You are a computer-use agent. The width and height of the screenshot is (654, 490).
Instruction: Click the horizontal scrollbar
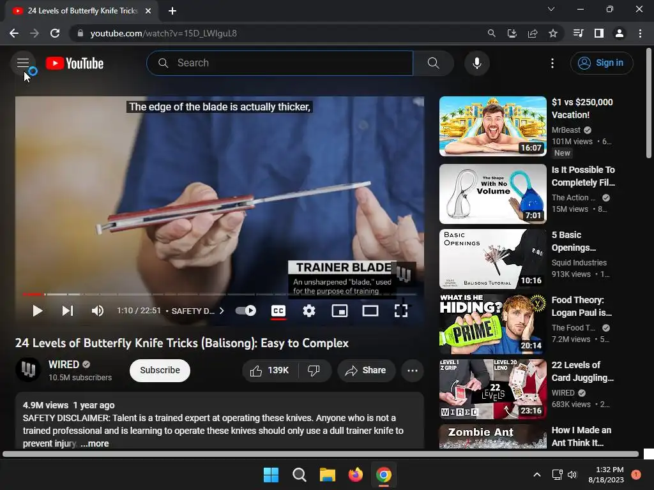click(x=321, y=454)
